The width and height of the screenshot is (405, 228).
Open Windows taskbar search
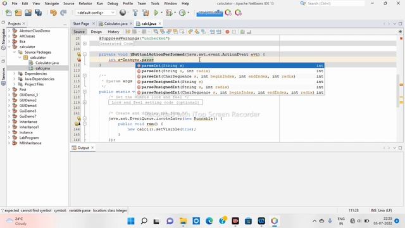tap(144, 221)
